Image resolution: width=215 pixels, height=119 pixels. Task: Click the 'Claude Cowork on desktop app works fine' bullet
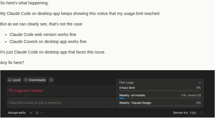pyautogui.click(x=48, y=42)
